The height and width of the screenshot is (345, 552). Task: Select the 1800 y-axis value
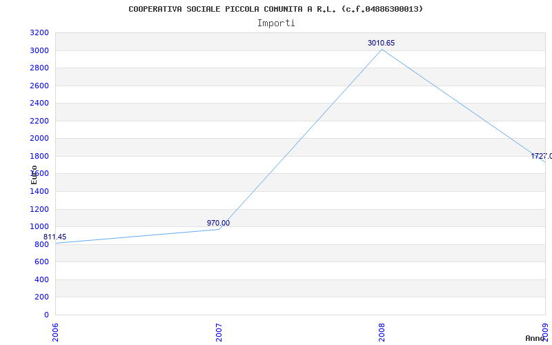tap(39, 157)
